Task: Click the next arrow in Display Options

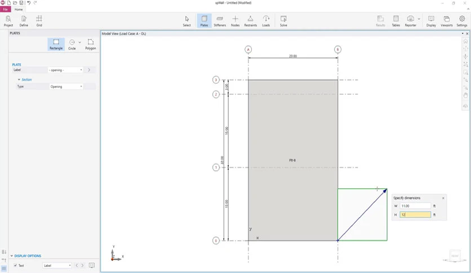Action: click(83, 266)
